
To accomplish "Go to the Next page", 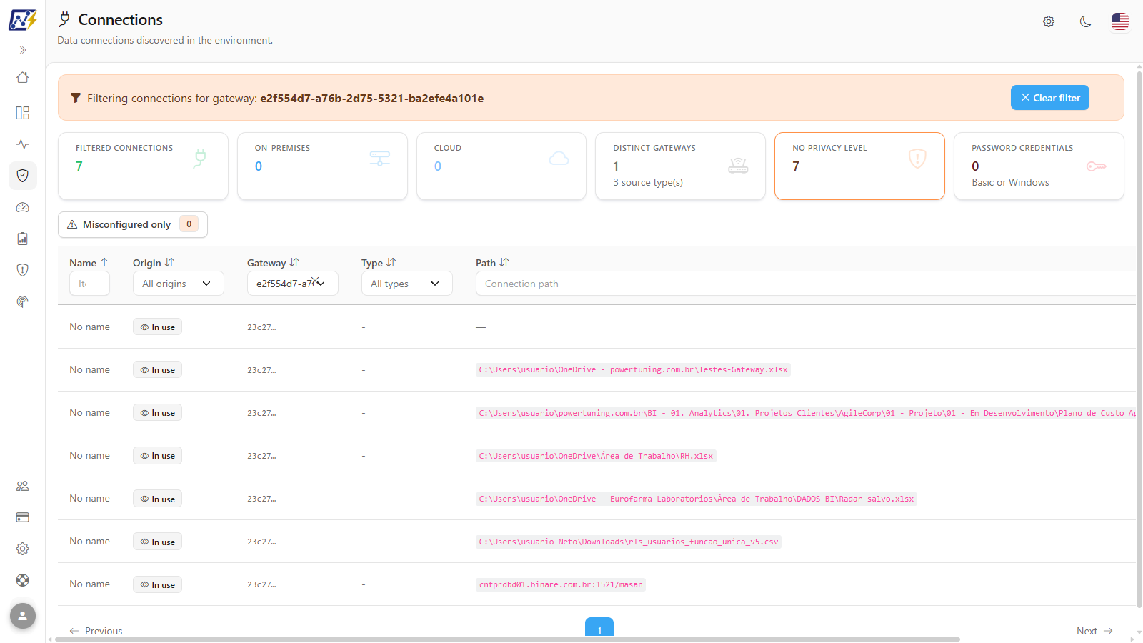I will tap(1094, 631).
